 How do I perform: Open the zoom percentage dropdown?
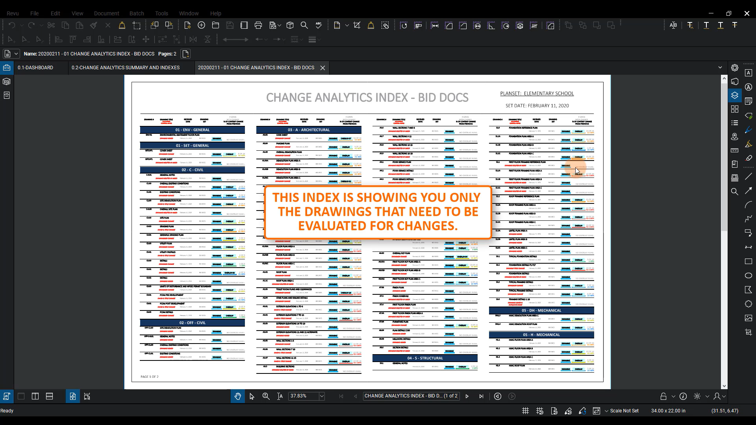322,396
